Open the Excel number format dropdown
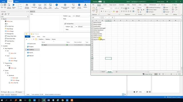The image size is (183, 102). click(144, 8)
